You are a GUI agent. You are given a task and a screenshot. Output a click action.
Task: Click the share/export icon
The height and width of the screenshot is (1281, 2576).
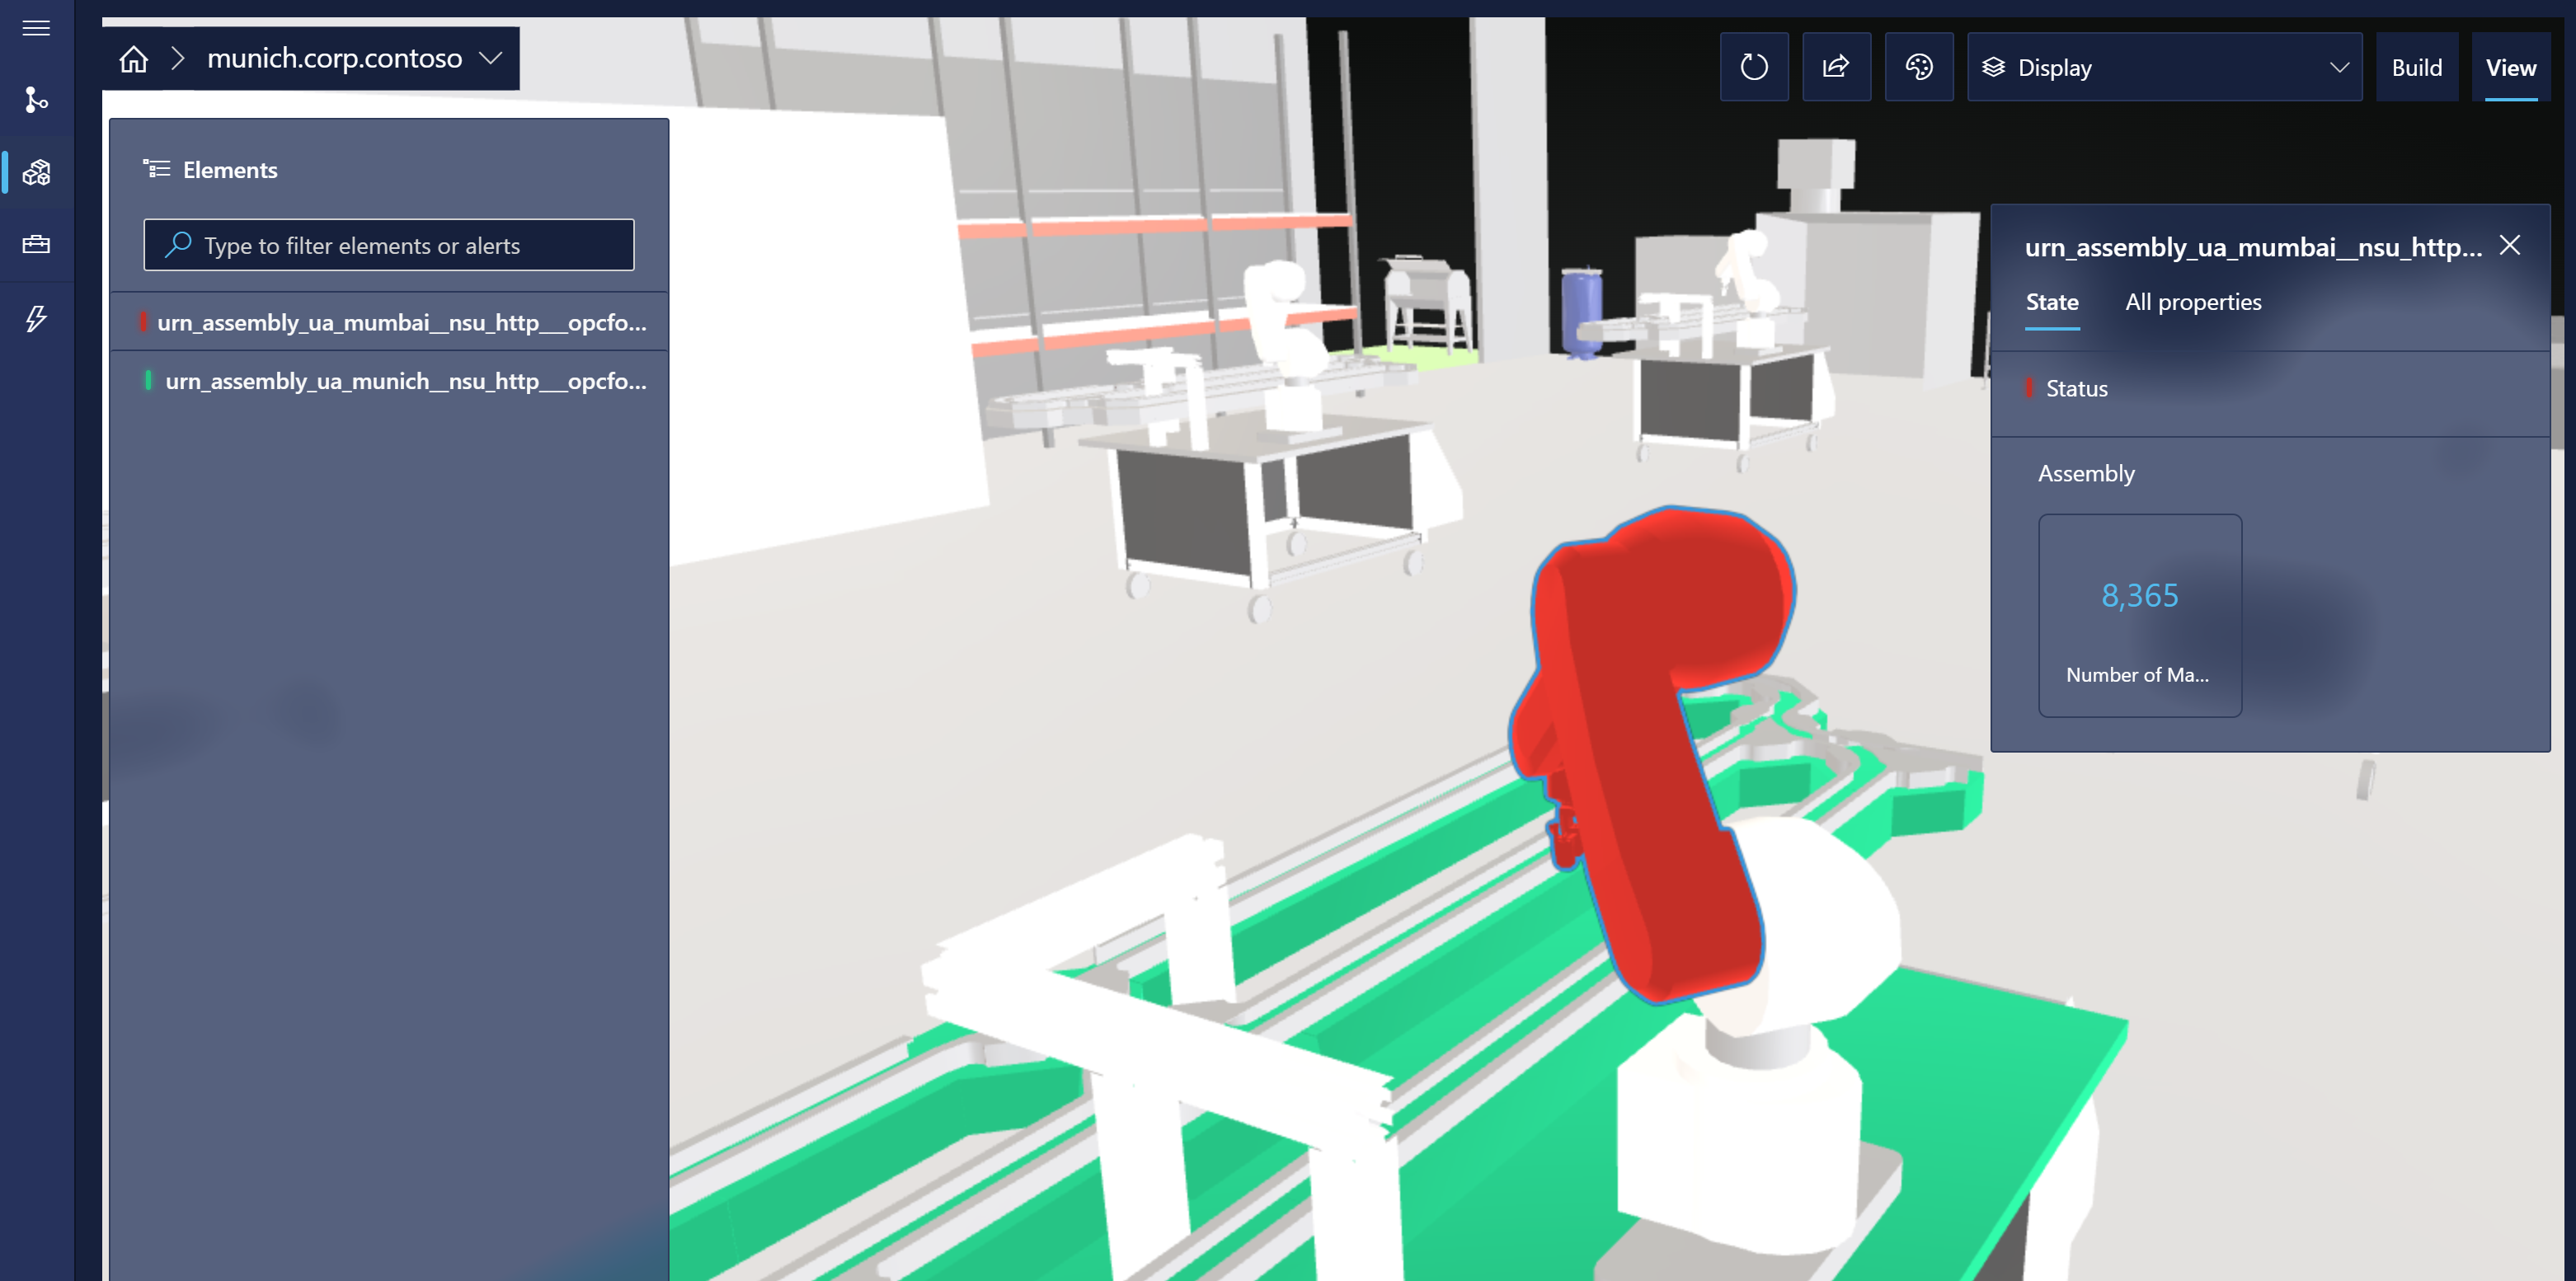coord(1835,68)
